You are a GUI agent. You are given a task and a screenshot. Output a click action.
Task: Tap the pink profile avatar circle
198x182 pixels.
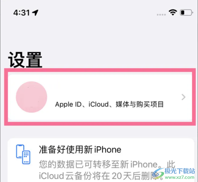point(32,97)
